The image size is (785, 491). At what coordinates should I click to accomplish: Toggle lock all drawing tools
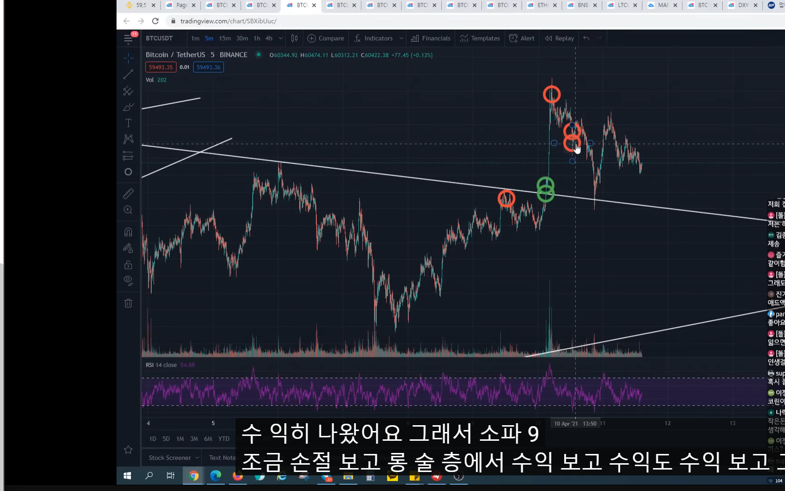(x=128, y=264)
